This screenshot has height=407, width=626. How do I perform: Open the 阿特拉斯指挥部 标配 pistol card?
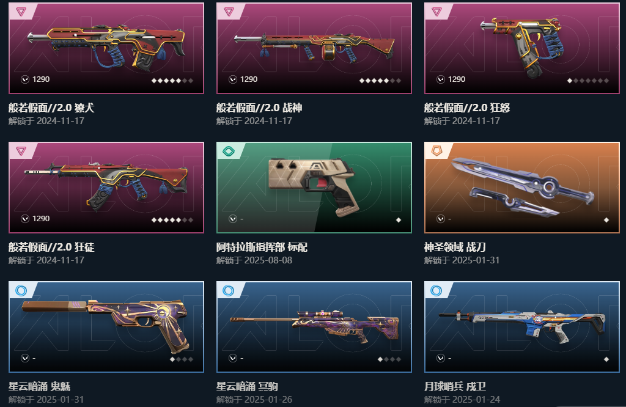[x=314, y=188]
